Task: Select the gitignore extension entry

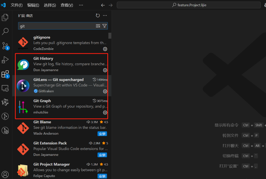Action: [x=62, y=43]
